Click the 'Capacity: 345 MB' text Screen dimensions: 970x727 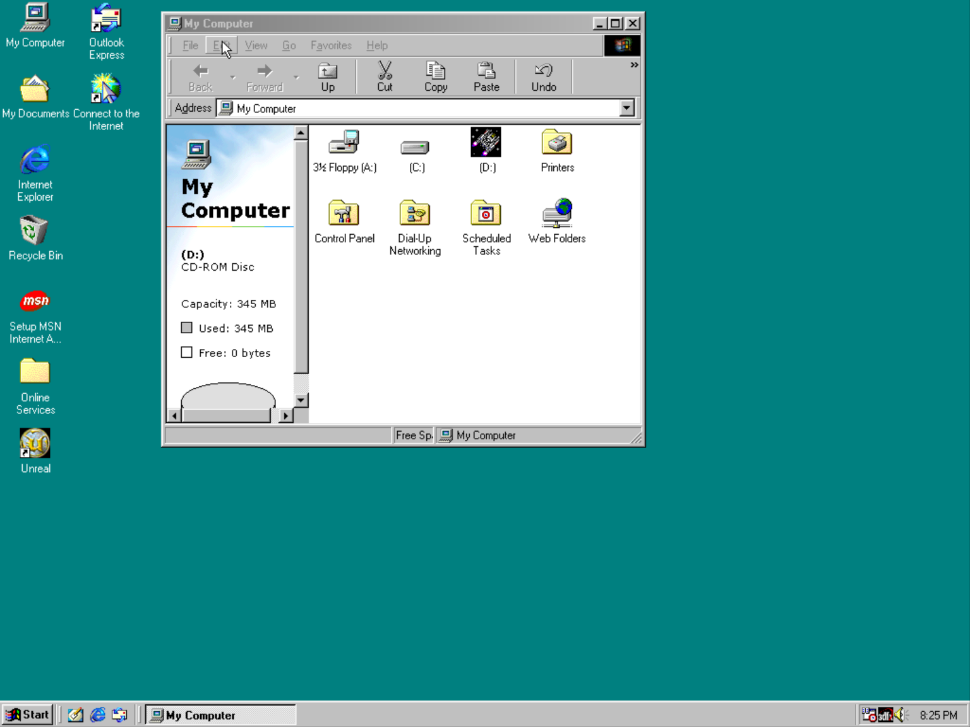tap(229, 304)
